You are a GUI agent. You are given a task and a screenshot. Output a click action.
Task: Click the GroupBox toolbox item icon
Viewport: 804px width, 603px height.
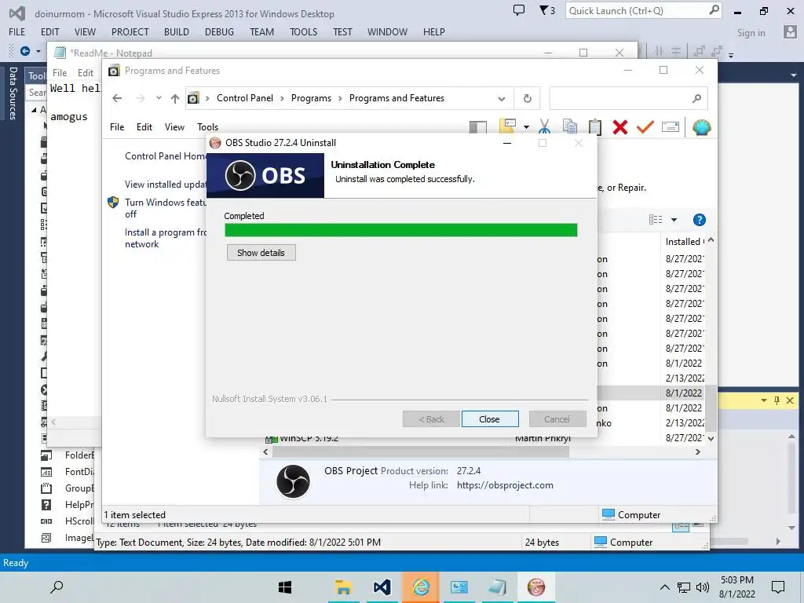point(46,488)
